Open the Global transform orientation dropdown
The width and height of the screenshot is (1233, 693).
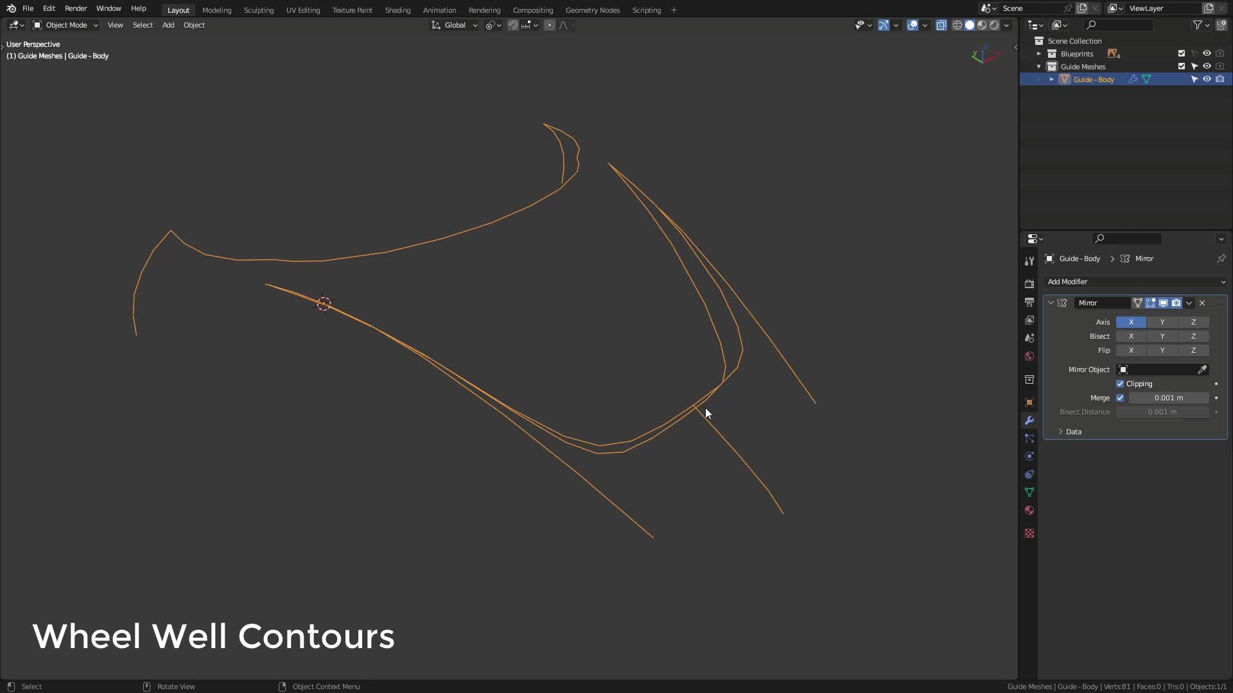[455, 25]
